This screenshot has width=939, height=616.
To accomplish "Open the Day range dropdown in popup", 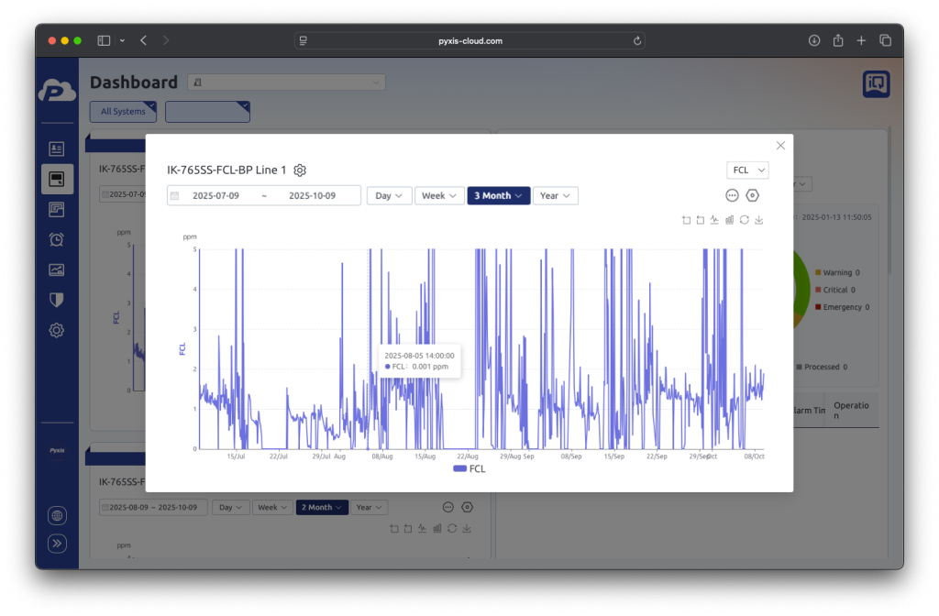I will pyautogui.click(x=389, y=195).
